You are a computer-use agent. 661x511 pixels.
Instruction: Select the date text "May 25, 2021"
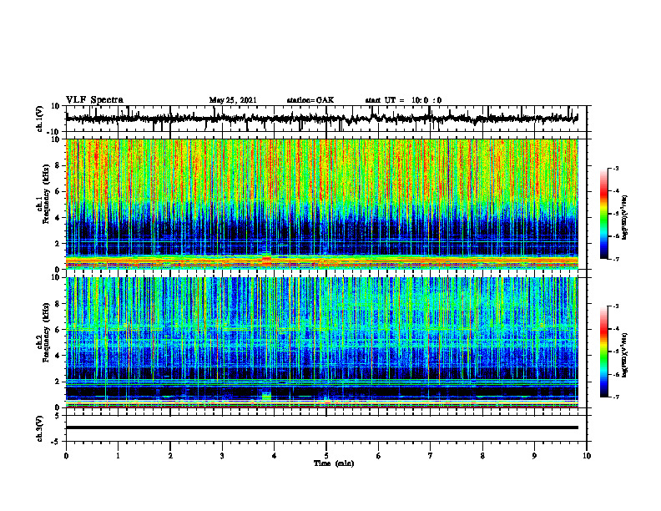(233, 100)
